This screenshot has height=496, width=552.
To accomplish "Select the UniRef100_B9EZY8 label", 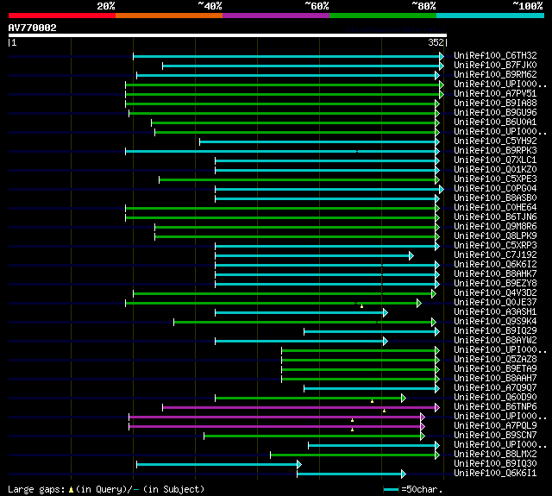I will 495,284.
